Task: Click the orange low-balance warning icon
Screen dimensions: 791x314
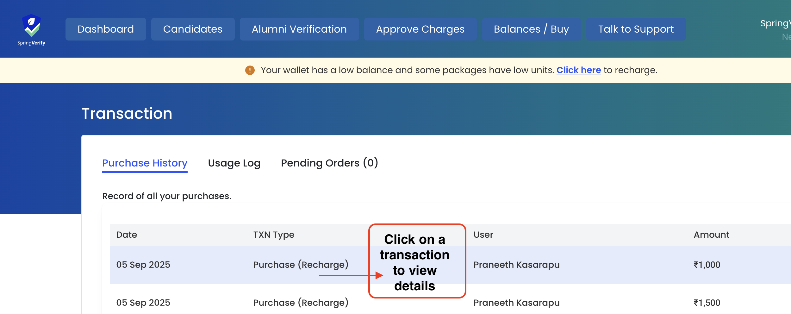Action: (x=250, y=70)
